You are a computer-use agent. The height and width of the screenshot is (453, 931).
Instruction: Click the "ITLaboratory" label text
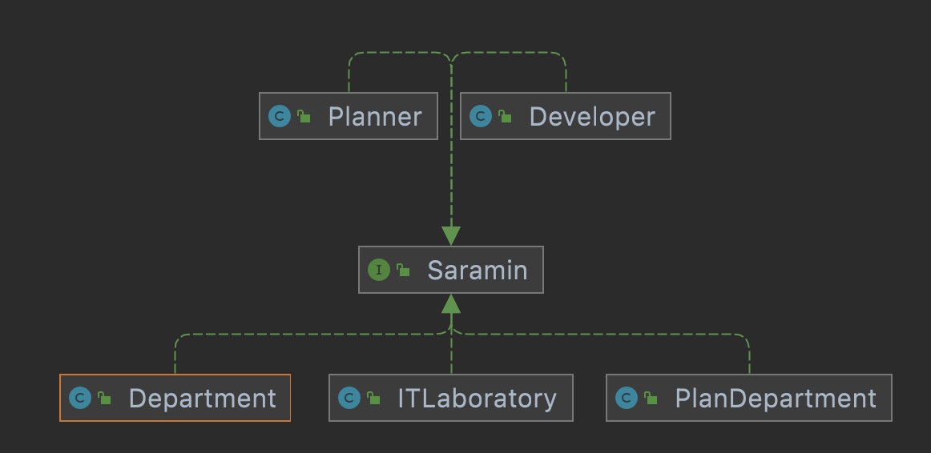tap(478, 399)
